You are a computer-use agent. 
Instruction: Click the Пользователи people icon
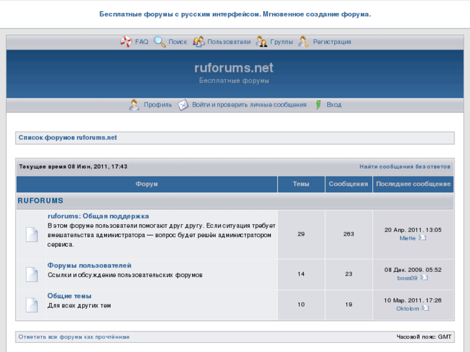[x=198, y=41]
